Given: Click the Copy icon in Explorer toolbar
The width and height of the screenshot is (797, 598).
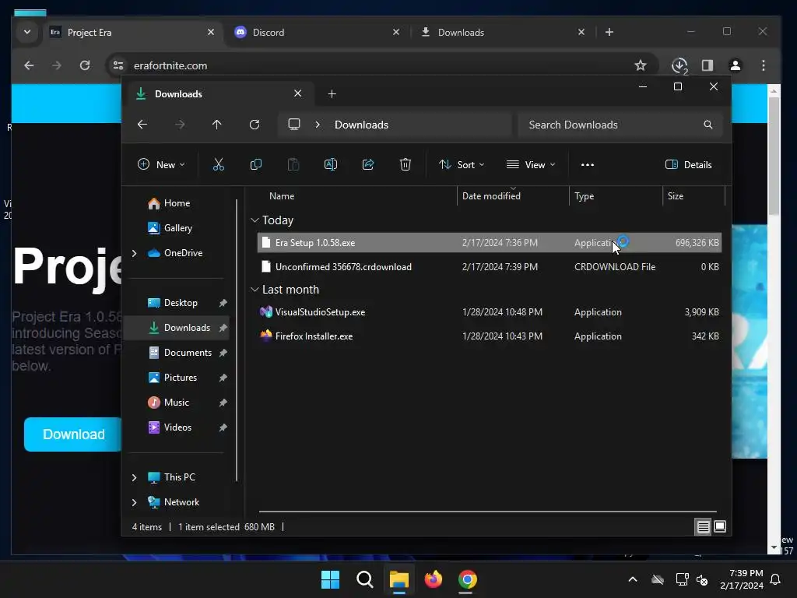Looking at the screenshot, I should pyautogui.click(x=255, y=164).
